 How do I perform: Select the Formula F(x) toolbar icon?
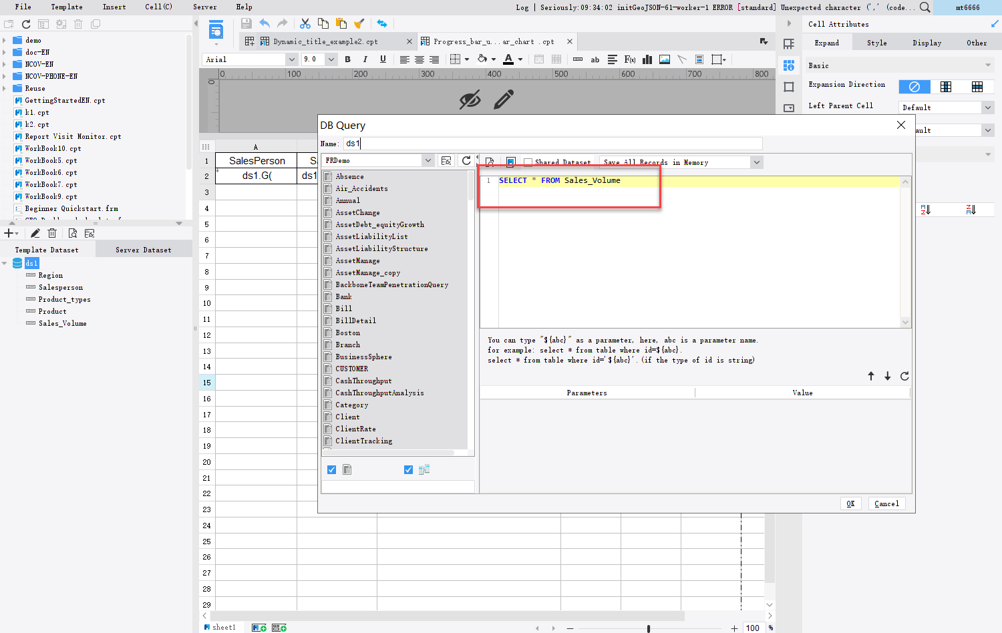(x=629, y=59)
